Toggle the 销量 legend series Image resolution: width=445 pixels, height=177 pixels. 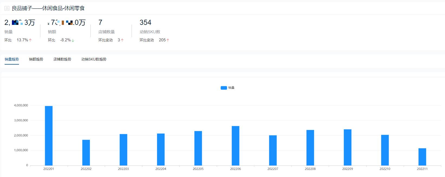pos(228,88)
